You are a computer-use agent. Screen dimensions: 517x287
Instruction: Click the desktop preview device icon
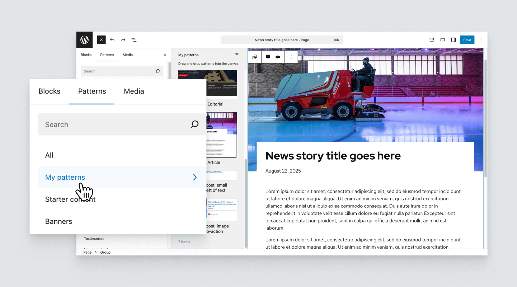pyautogui.click(x=442, y=40)
